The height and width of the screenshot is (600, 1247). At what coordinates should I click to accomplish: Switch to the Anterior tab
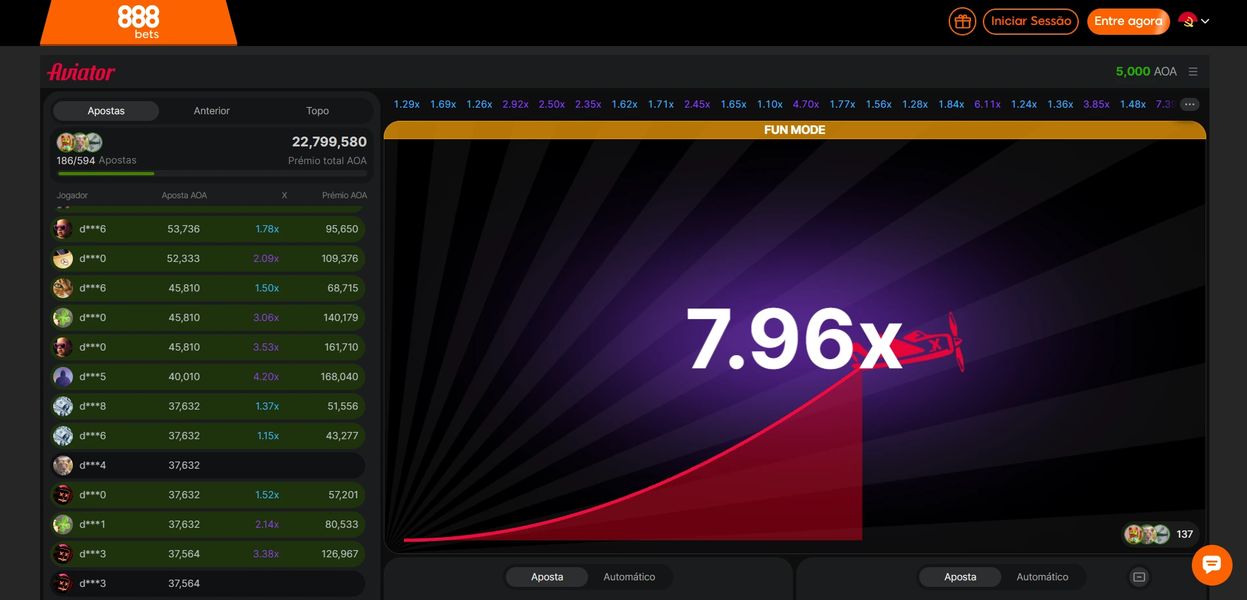(212, 111)
